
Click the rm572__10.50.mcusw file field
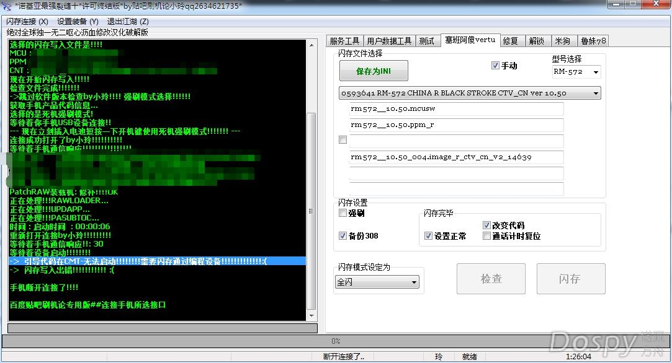coord(456,108)
